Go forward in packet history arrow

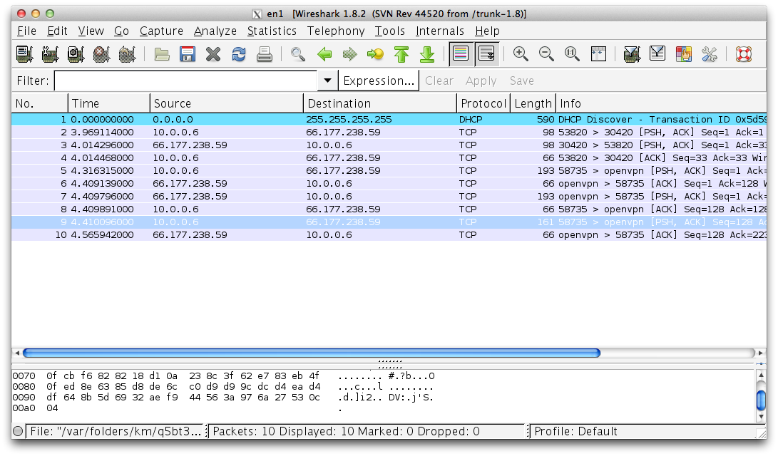click(350, 54)
